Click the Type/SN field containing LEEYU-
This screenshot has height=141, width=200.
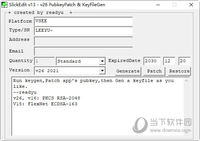pos(84,31)
